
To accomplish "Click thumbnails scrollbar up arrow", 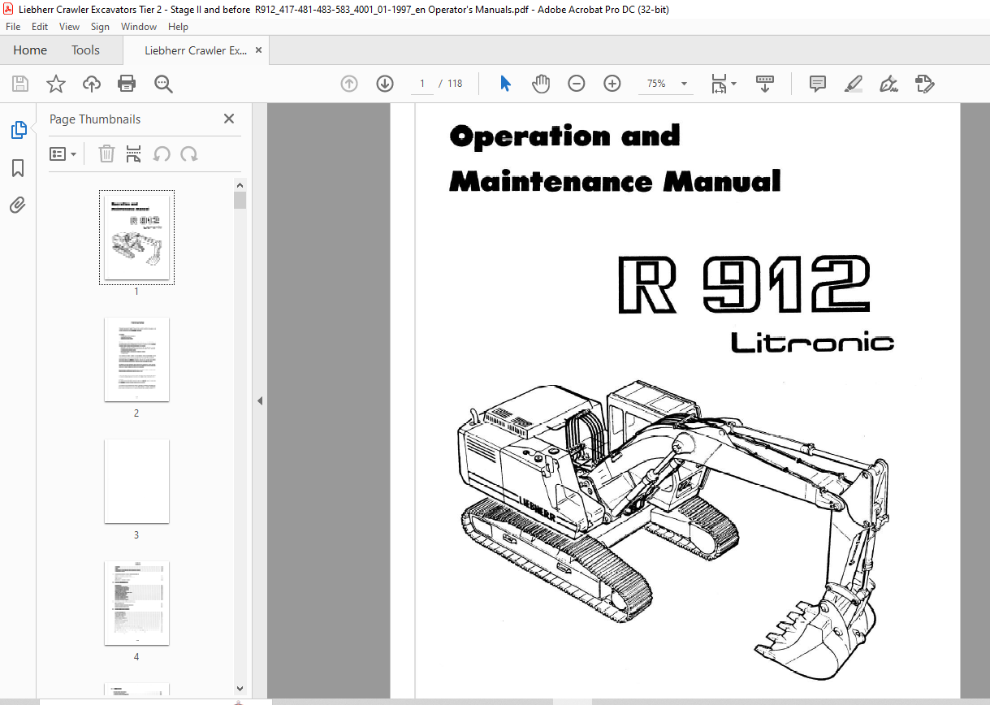I will click(x=240, y=185).
